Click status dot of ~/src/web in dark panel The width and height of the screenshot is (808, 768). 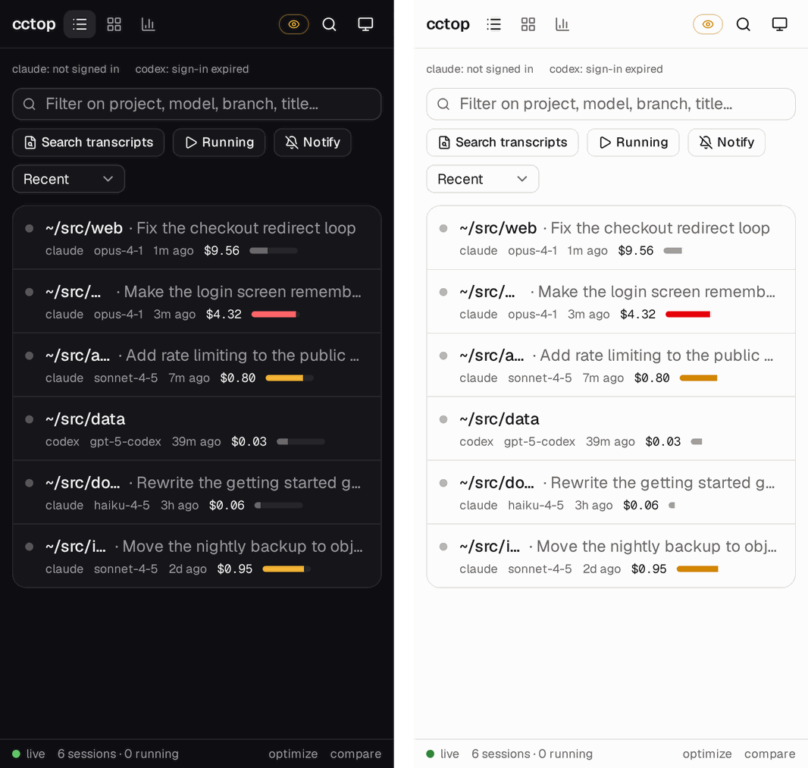tap(30, 228)
